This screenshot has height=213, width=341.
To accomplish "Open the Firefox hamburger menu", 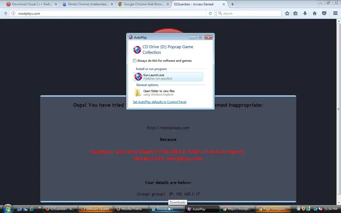I will pyautogui.click(x=335, y=13).
